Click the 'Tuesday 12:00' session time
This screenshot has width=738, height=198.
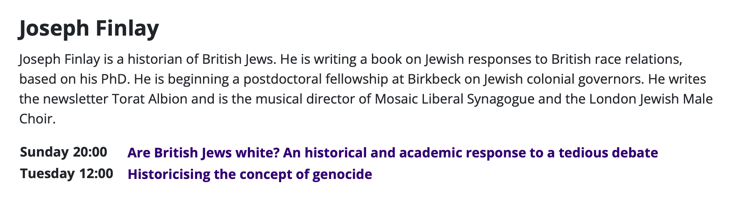[66, 174]
